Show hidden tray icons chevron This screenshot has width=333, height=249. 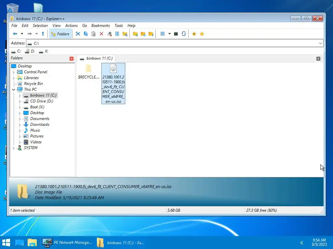point(301,243)
